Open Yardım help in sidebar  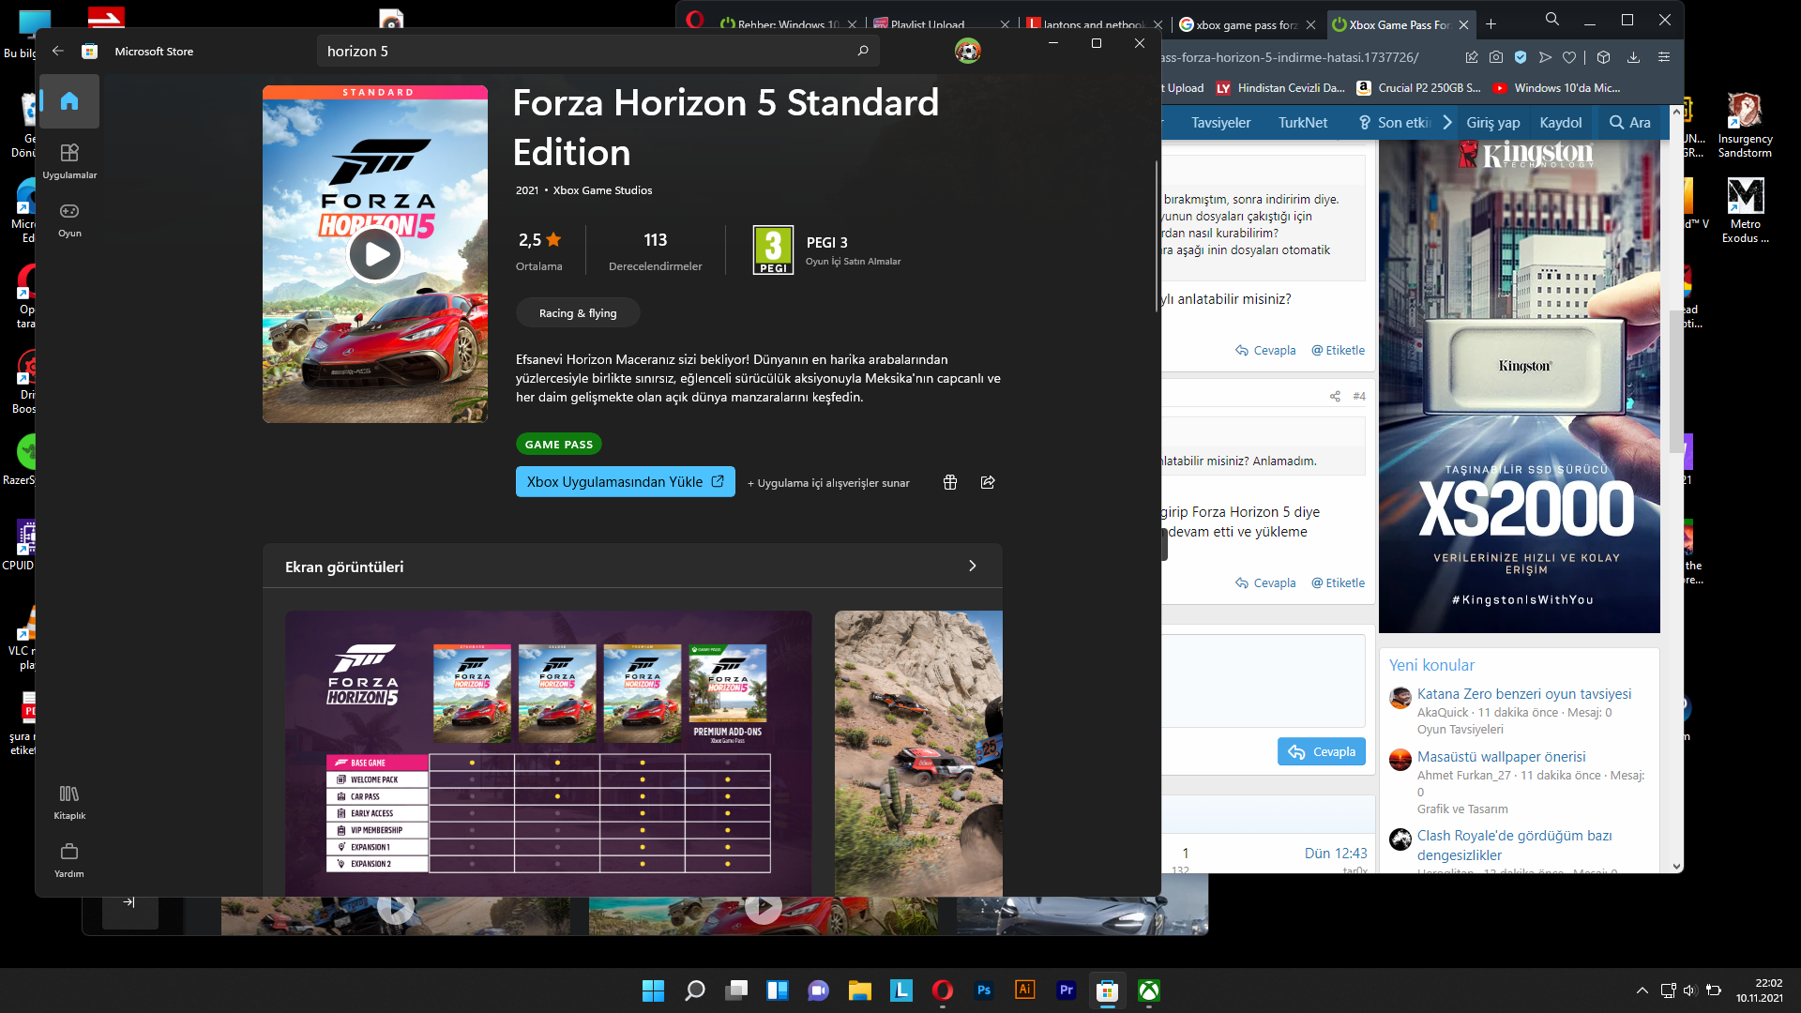69,860
